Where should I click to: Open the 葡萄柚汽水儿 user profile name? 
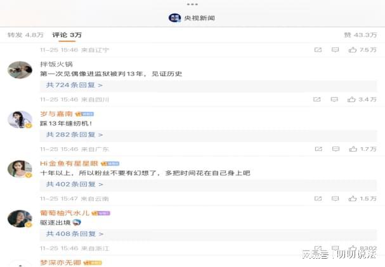[65, 212]
